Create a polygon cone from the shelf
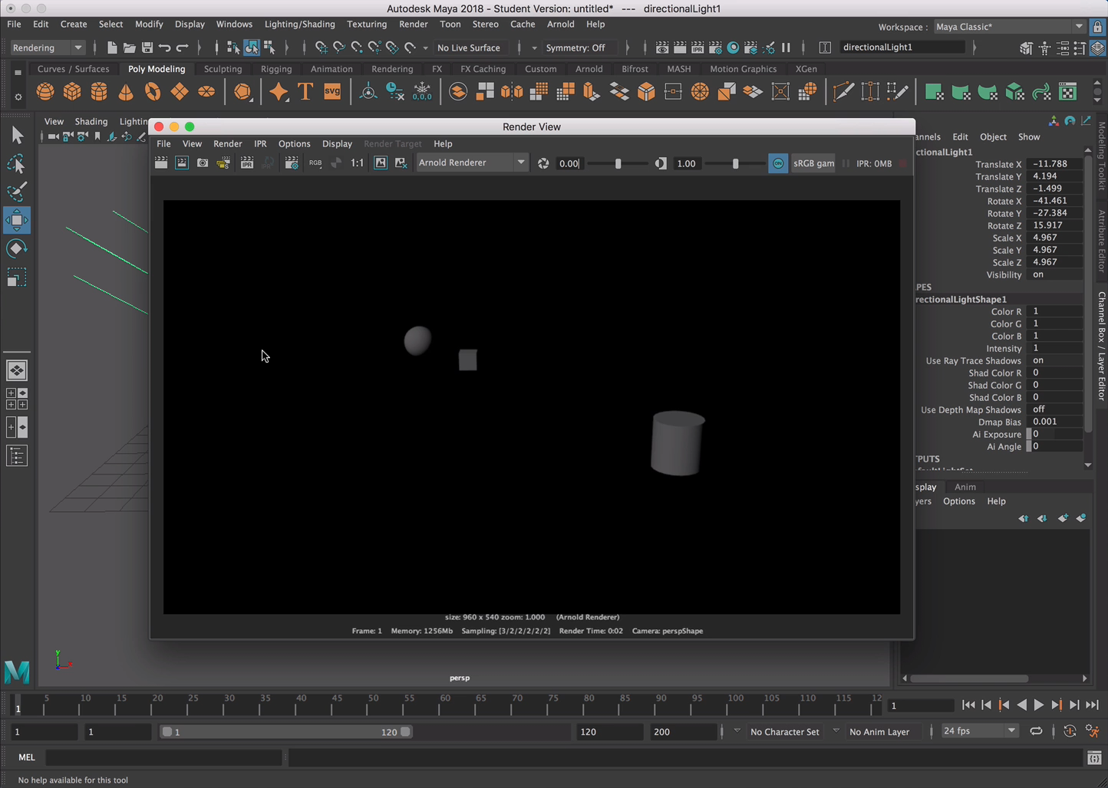This screenshot has height=788, width=1108. [x=126, y=92]
